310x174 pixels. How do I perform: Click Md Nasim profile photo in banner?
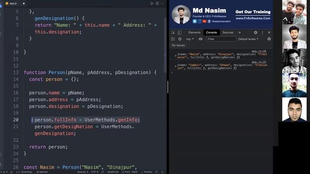181,14
